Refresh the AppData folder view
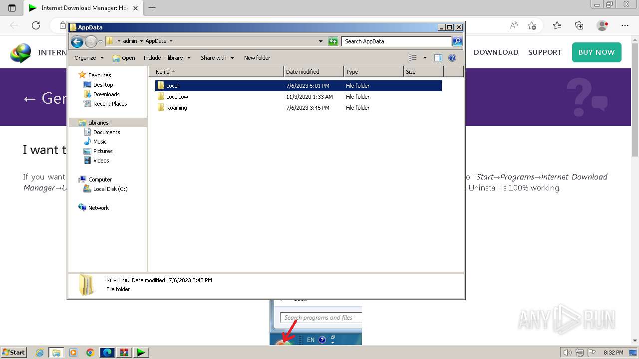The image size is (639, 359). 333,41
